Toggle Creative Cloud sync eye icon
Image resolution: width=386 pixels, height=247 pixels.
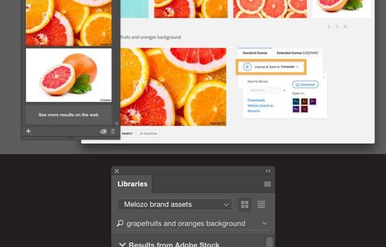point(103,132)
